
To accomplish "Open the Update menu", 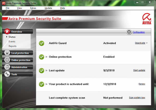I will pos(48,8).
